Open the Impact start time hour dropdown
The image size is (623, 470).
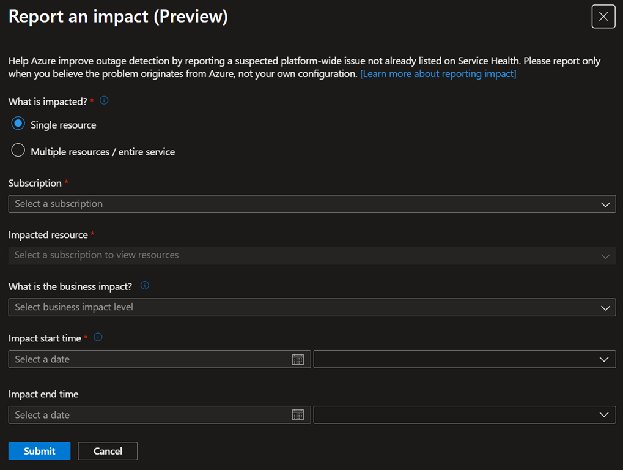[x=464, y=359]
